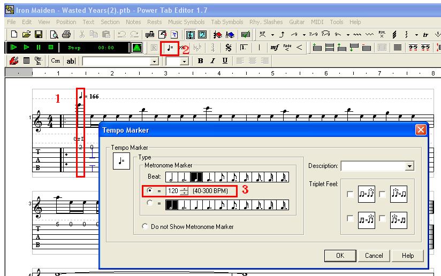The image size is (441, 276).
Task: Open dropdown arrow before the tr icon
Action: tap(416, 35)
